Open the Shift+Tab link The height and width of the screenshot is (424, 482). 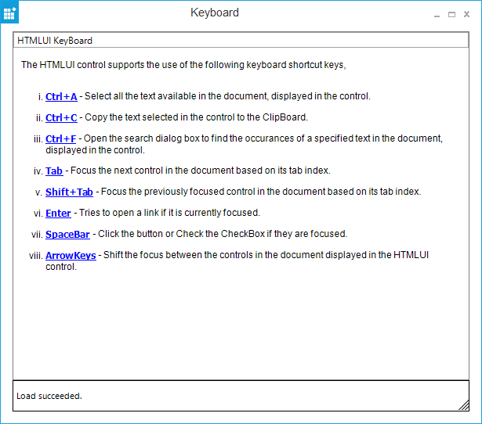click(69, 192)
